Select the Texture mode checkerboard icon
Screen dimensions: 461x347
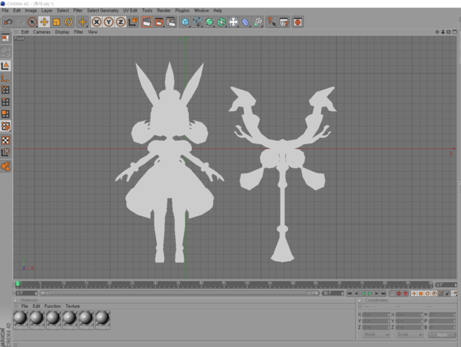pos(5,140)
